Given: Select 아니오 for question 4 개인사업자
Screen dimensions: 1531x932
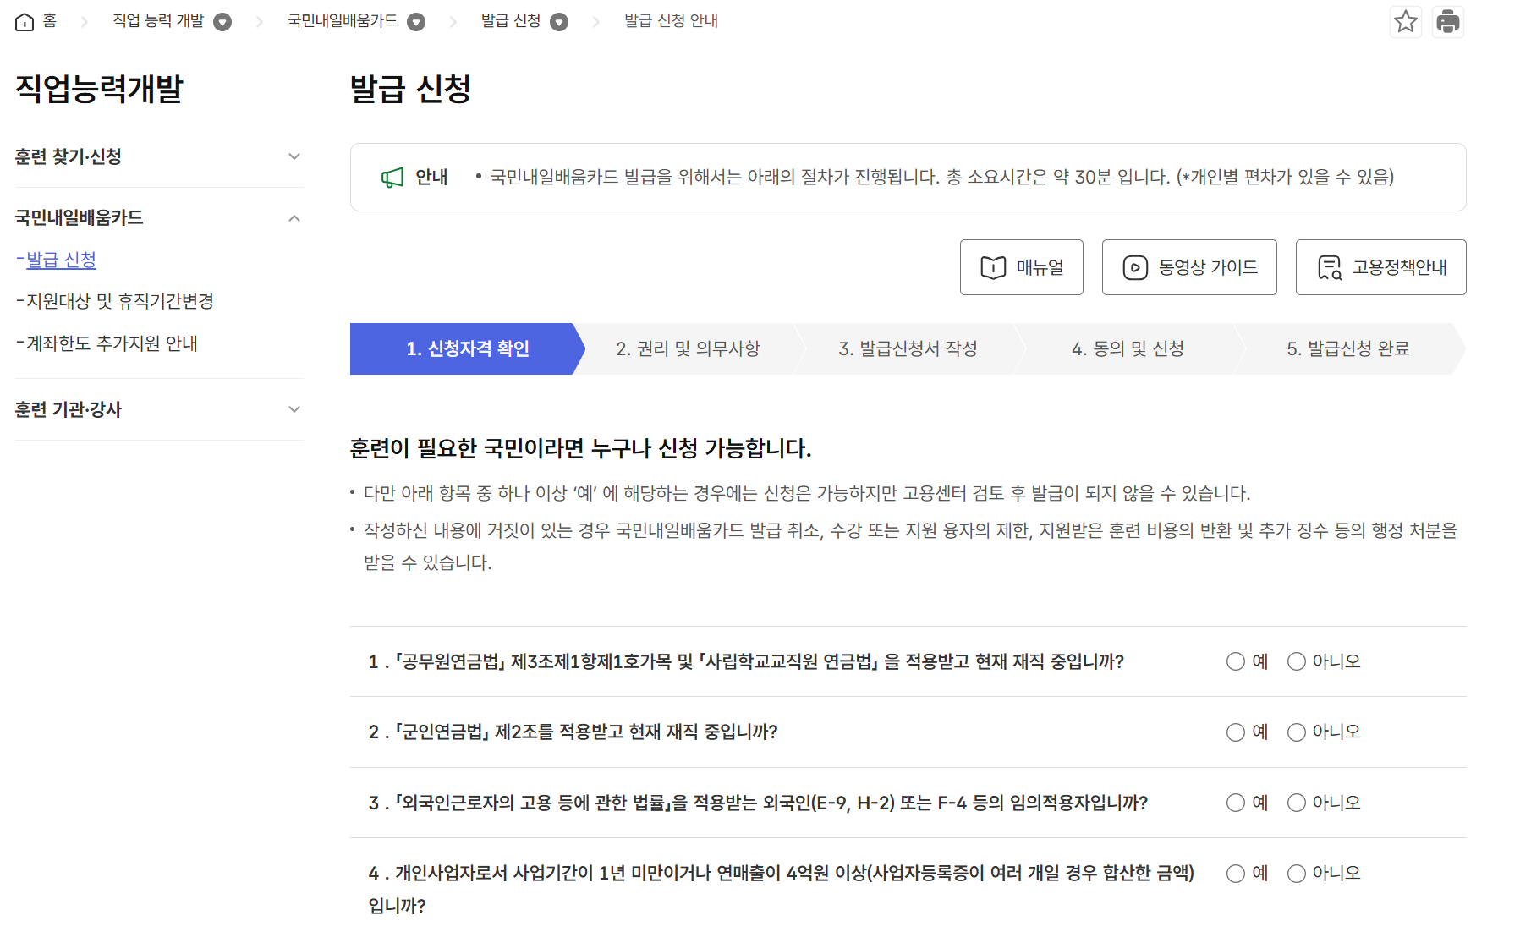Looking at the screenshot, I should (1297, 874).
